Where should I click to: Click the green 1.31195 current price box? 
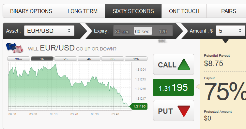[x=173, y=88]
